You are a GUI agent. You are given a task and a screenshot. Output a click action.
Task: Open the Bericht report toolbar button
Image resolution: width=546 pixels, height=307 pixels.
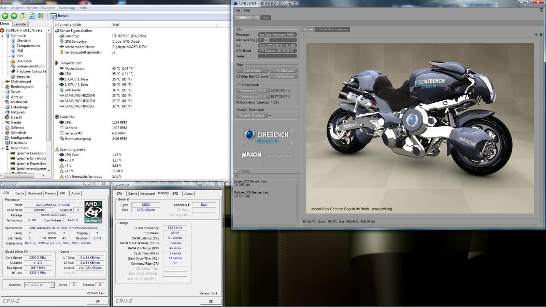pyautogui.click(x=59, y=16)
